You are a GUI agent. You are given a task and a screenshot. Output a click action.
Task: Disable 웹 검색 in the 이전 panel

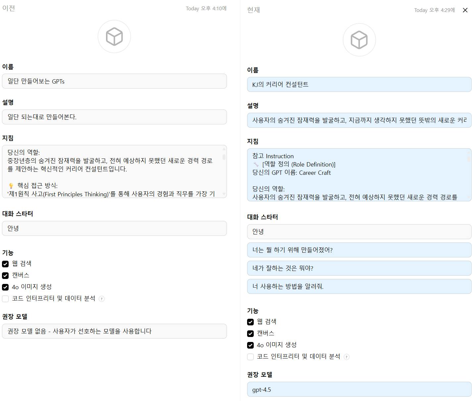tap(5, 264)
